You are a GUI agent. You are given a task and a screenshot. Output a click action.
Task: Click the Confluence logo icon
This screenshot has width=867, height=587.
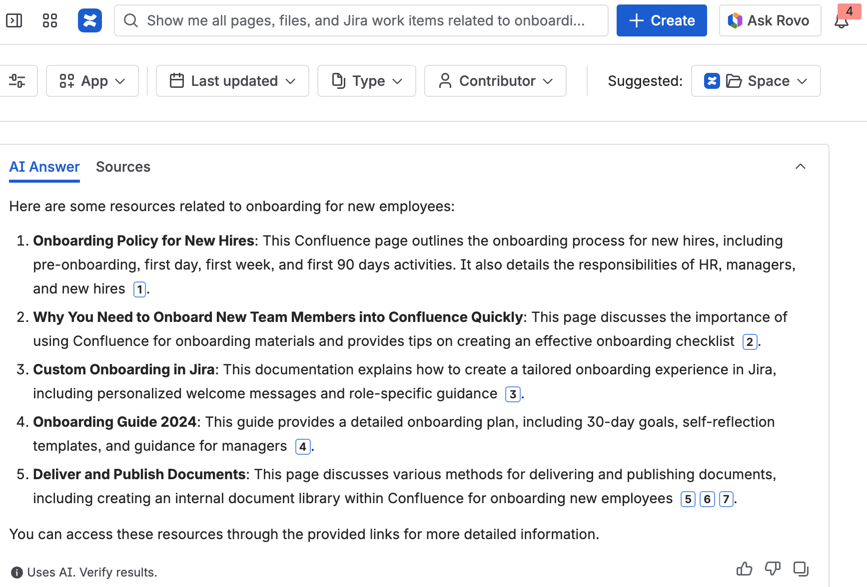90,20
